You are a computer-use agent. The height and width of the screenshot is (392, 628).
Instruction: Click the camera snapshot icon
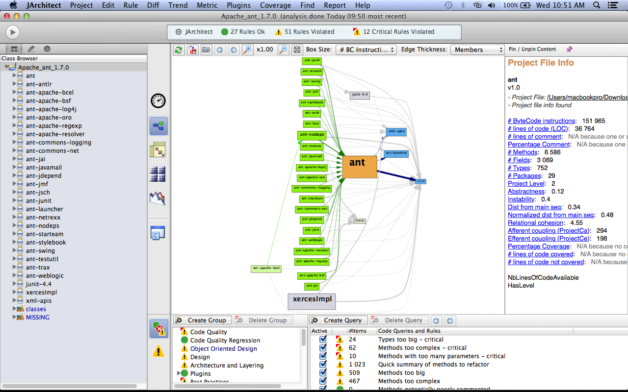tap(206, 49)
